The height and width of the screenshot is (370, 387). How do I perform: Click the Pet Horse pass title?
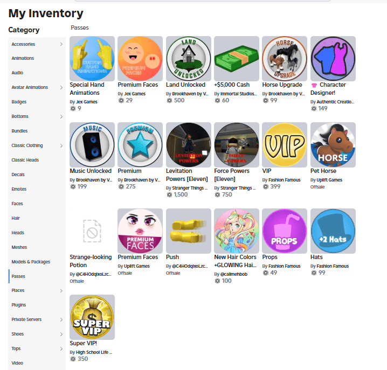coord(323,171)
